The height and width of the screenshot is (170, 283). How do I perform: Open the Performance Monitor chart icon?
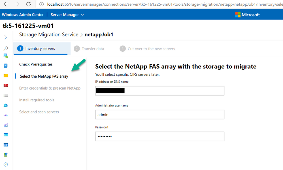pos(6,125)
